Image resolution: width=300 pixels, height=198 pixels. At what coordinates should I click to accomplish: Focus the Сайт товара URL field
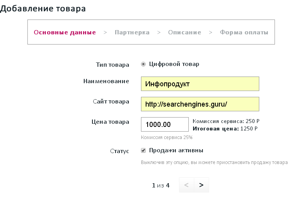pyautogui.click(x=200, y=104)
